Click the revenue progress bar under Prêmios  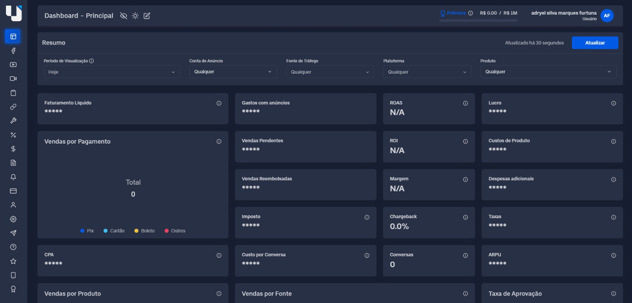click(x=478, y=21)
